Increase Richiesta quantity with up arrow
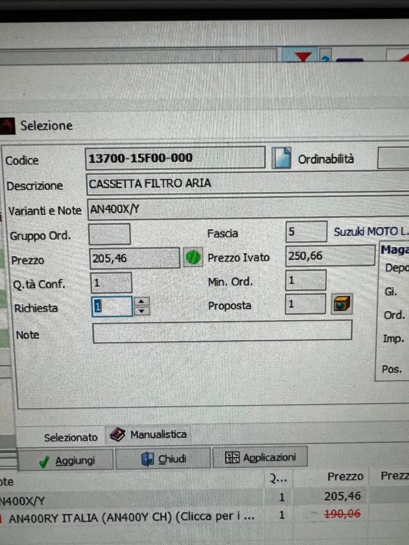409x545 pixels. (x=142, y=302)
